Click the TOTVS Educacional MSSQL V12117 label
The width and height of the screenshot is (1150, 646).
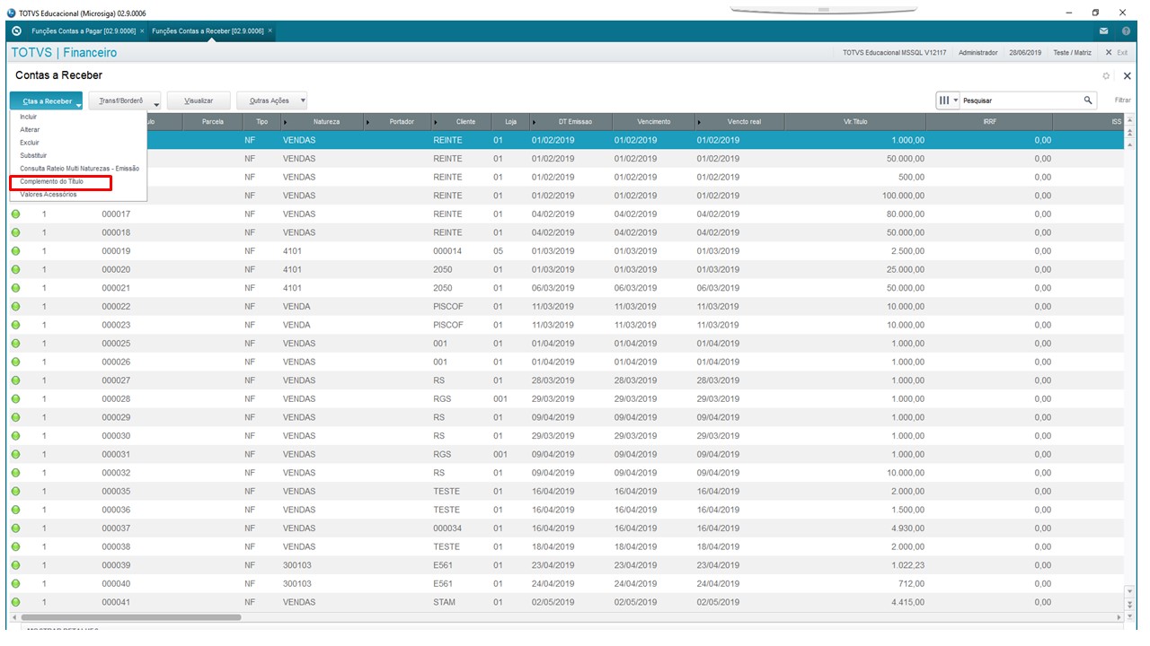click(x=895, y=53)
